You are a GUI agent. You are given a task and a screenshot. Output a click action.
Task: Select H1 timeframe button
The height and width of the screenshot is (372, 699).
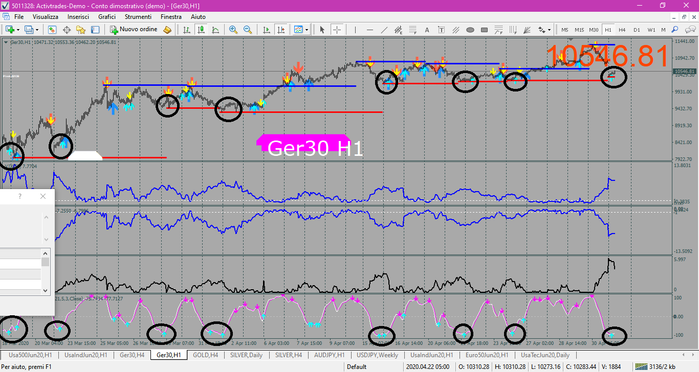(608, 30)
